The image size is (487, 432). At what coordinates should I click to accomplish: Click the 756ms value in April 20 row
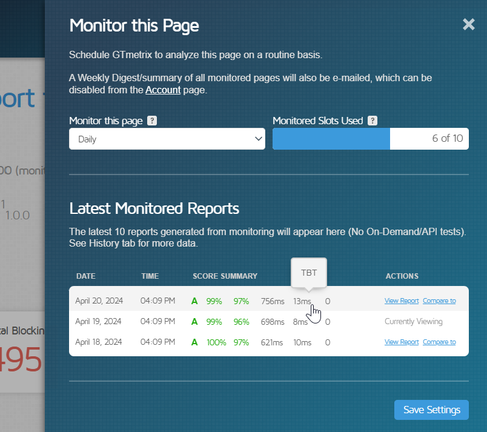pos(273,301)
